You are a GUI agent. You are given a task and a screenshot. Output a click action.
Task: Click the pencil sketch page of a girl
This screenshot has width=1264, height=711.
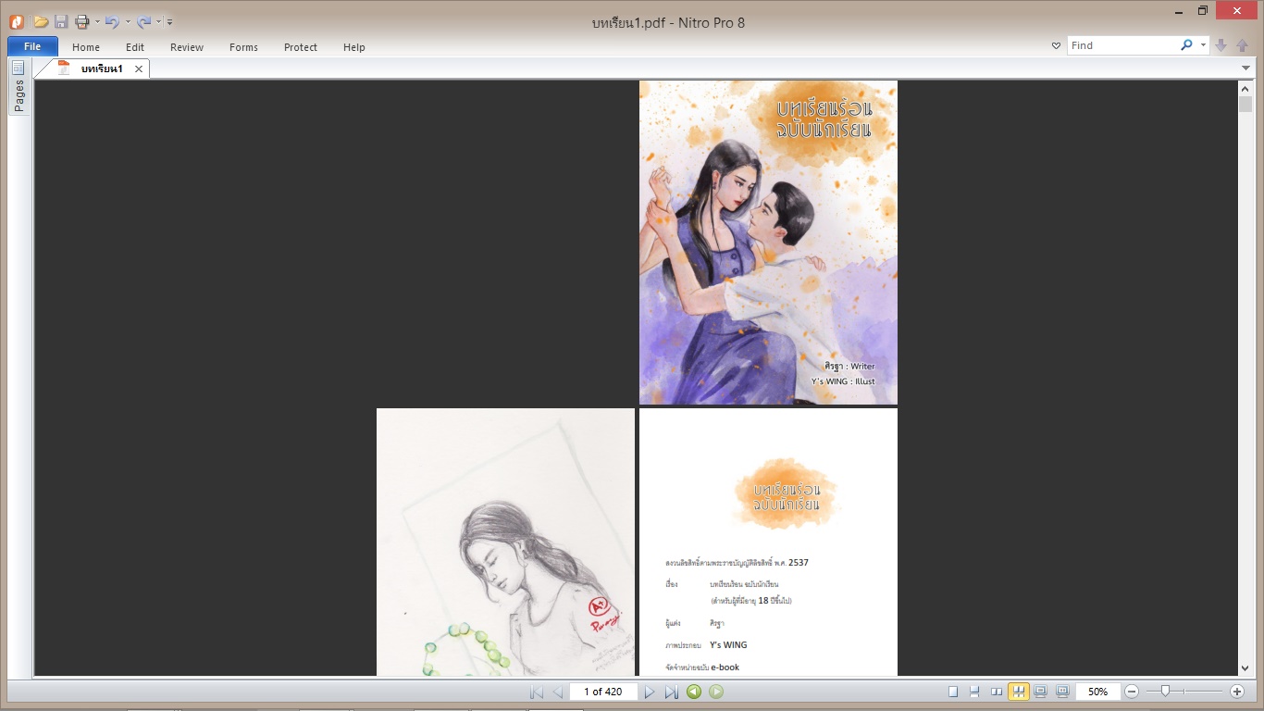point(505,543)
